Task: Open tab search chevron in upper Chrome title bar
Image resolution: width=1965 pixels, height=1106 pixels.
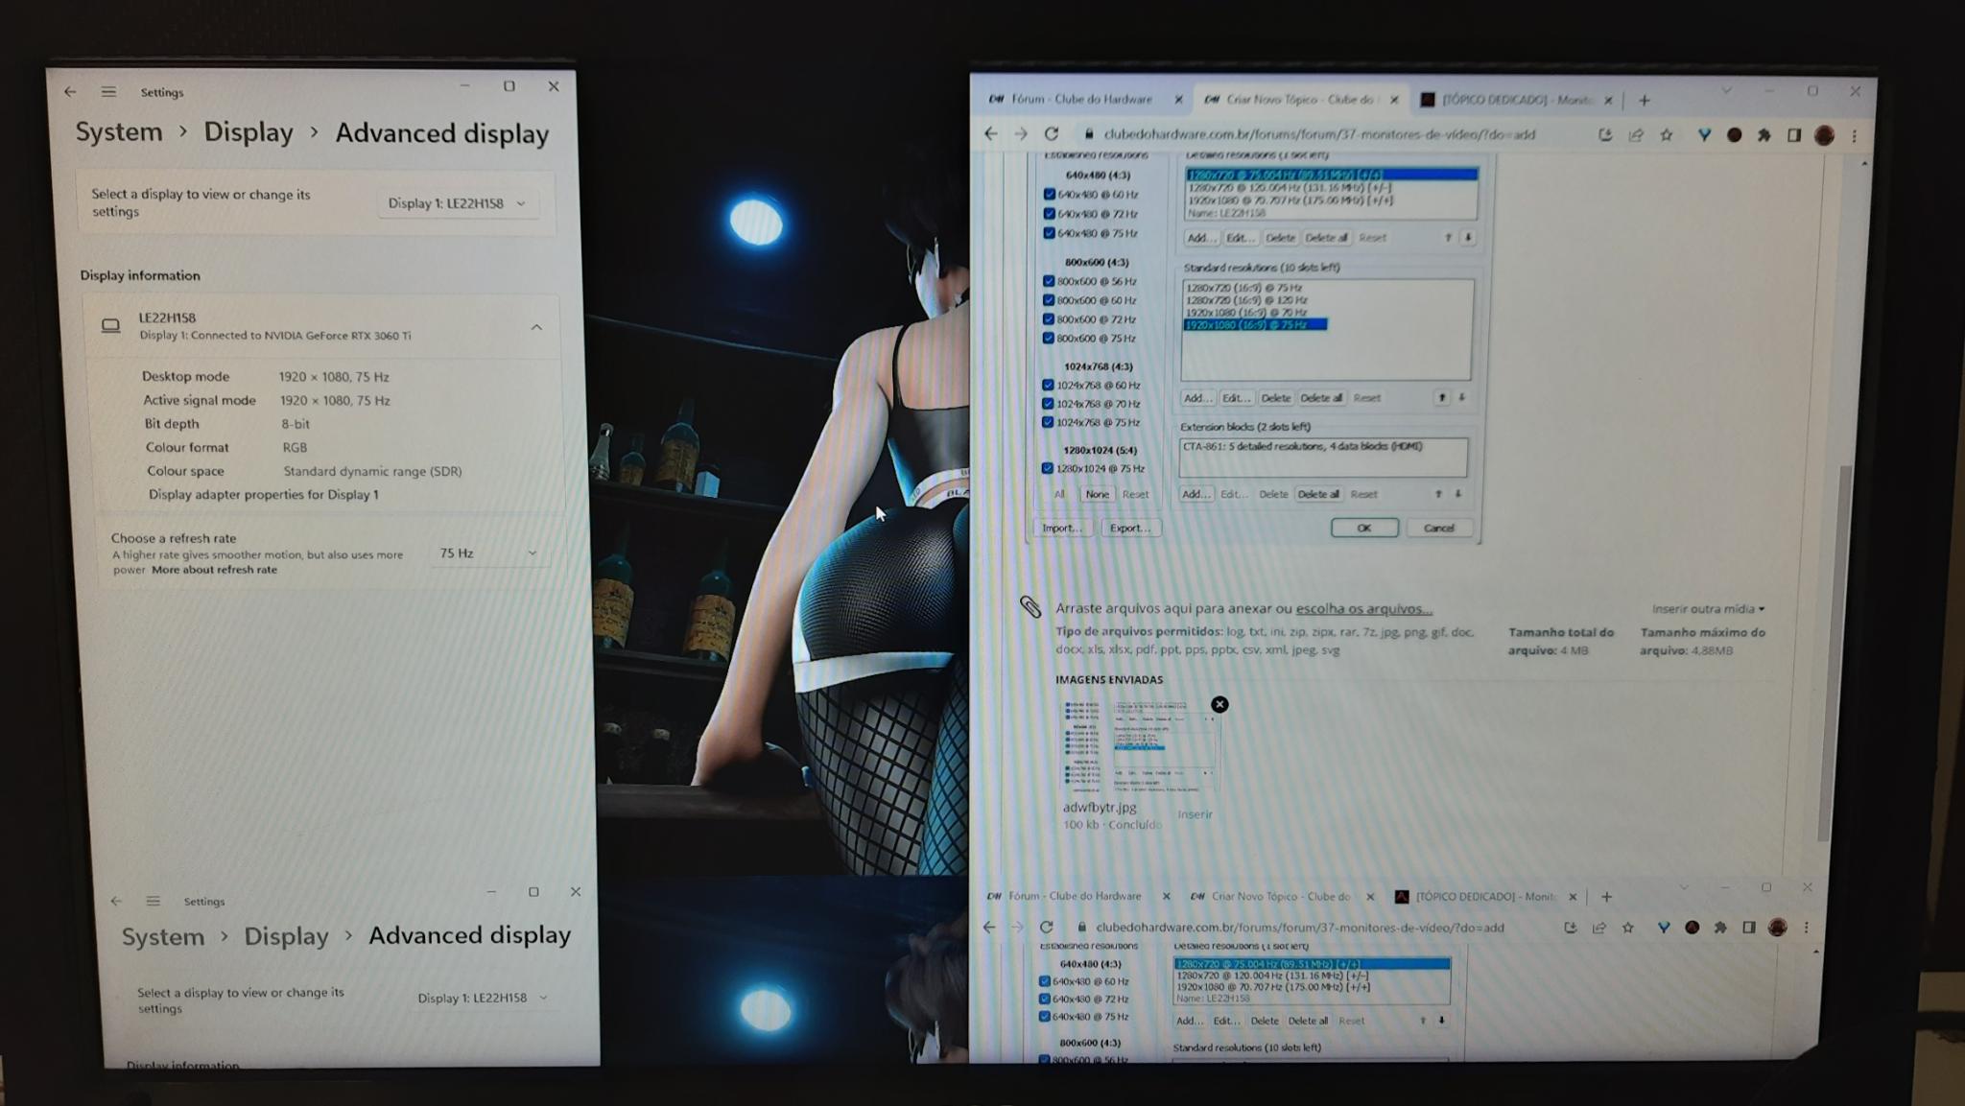Action: click(x=1726, y=91)
